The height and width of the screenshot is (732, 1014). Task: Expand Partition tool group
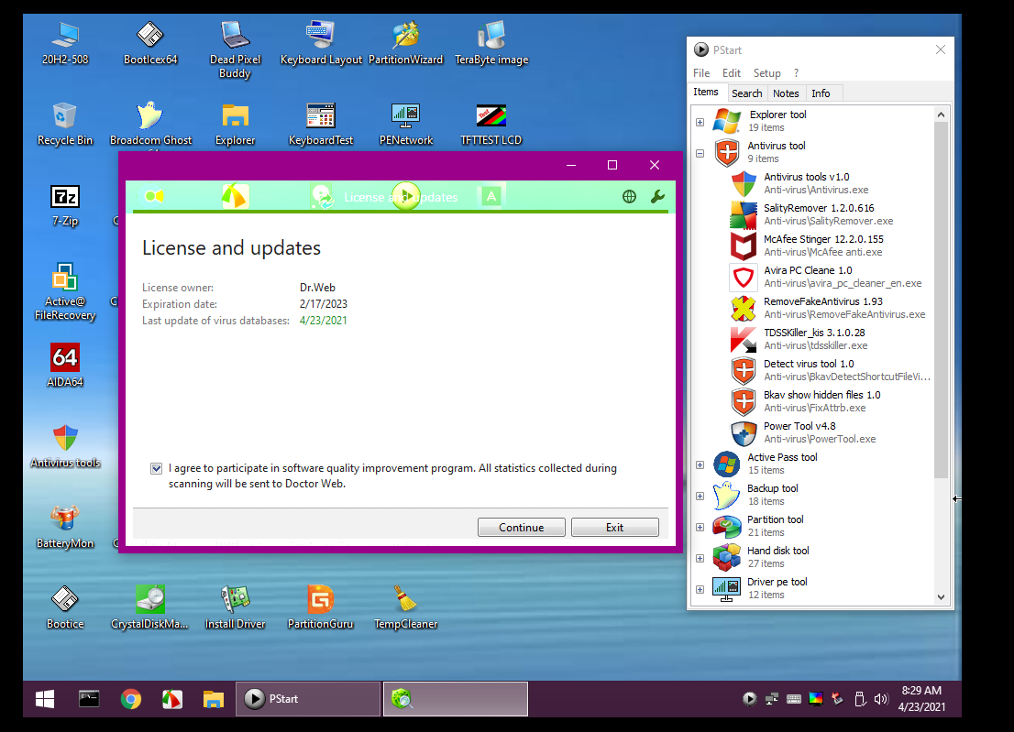point(700,527)
